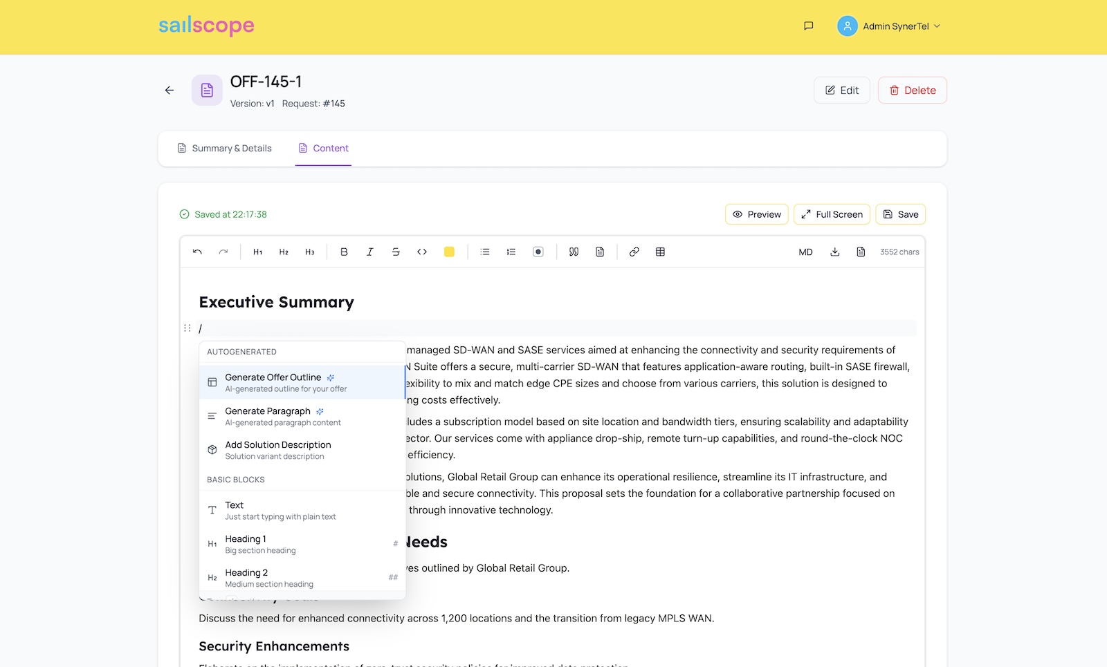1107x667 pixels.
Task: Insert a table
Action: (660, 252)
